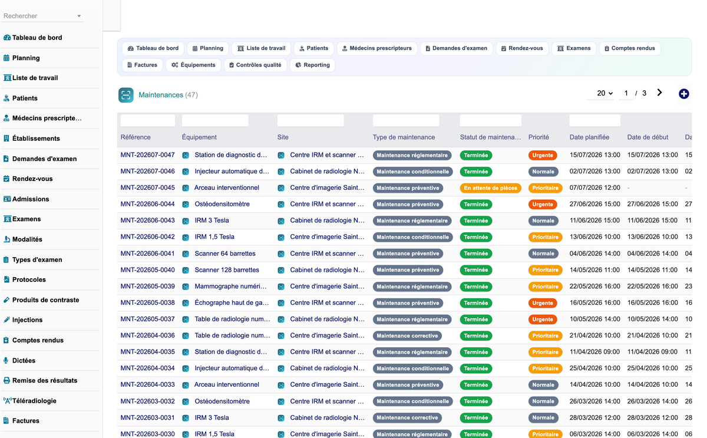Click equipment icon in row MNT-202606-0043

click(186, 220)
